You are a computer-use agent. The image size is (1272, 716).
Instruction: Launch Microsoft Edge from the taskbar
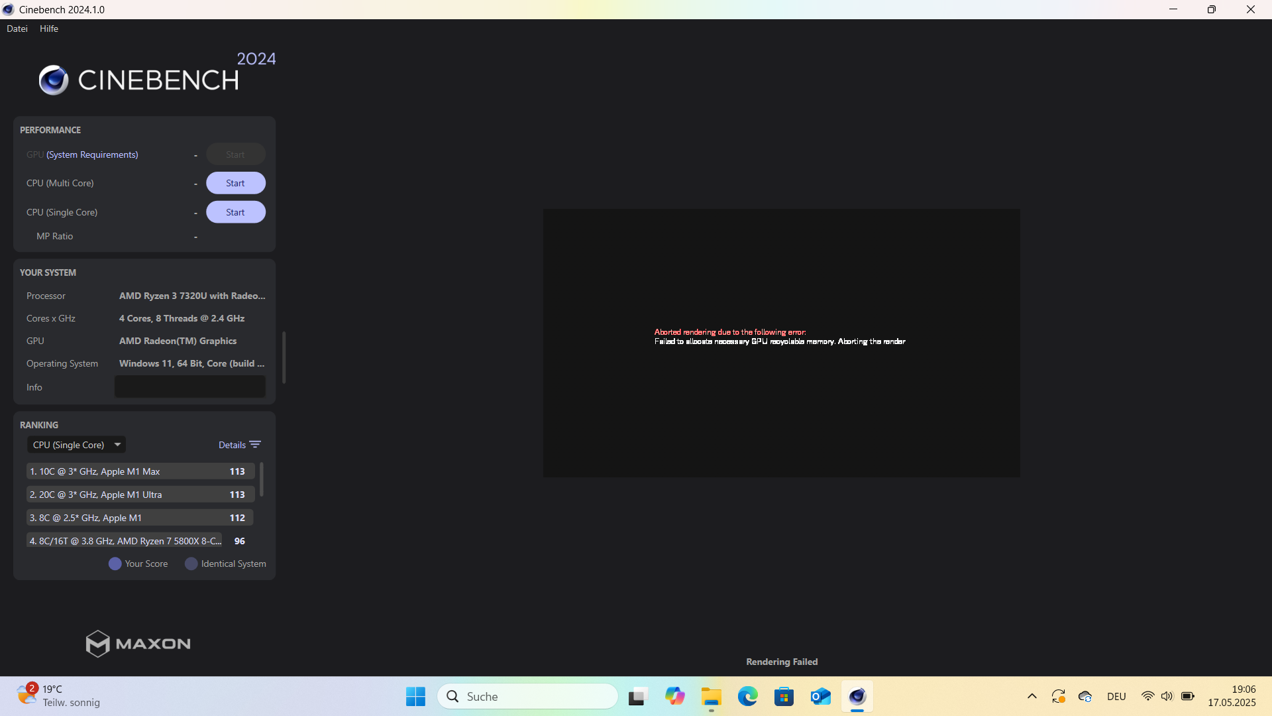(748, 696)
